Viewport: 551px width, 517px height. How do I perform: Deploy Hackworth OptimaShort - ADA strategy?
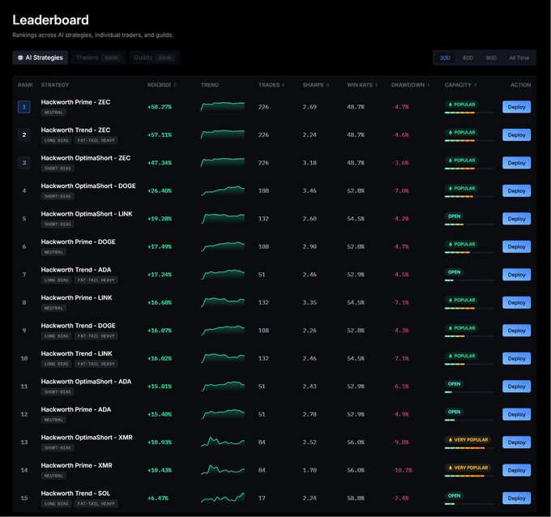coord(516,387)
